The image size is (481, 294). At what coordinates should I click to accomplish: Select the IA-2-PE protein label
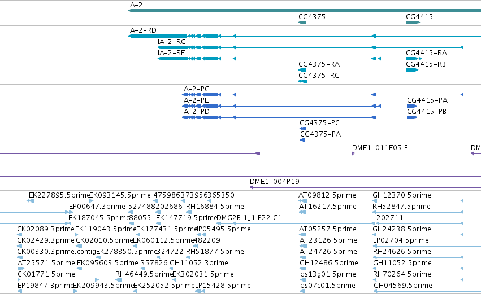(196, 100)
